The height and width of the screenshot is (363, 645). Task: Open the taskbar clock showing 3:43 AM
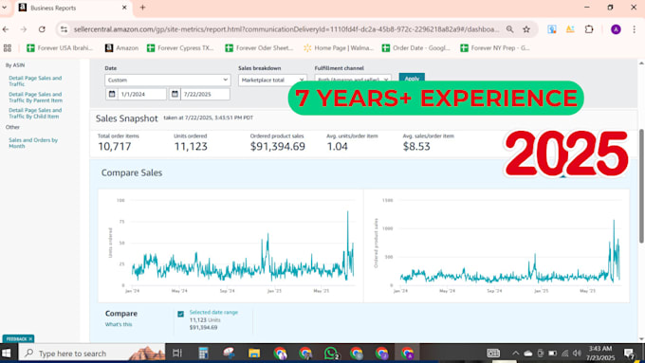[600, 354]
